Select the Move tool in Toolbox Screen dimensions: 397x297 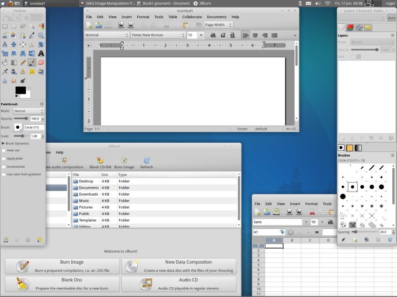(x=13, y=44)
